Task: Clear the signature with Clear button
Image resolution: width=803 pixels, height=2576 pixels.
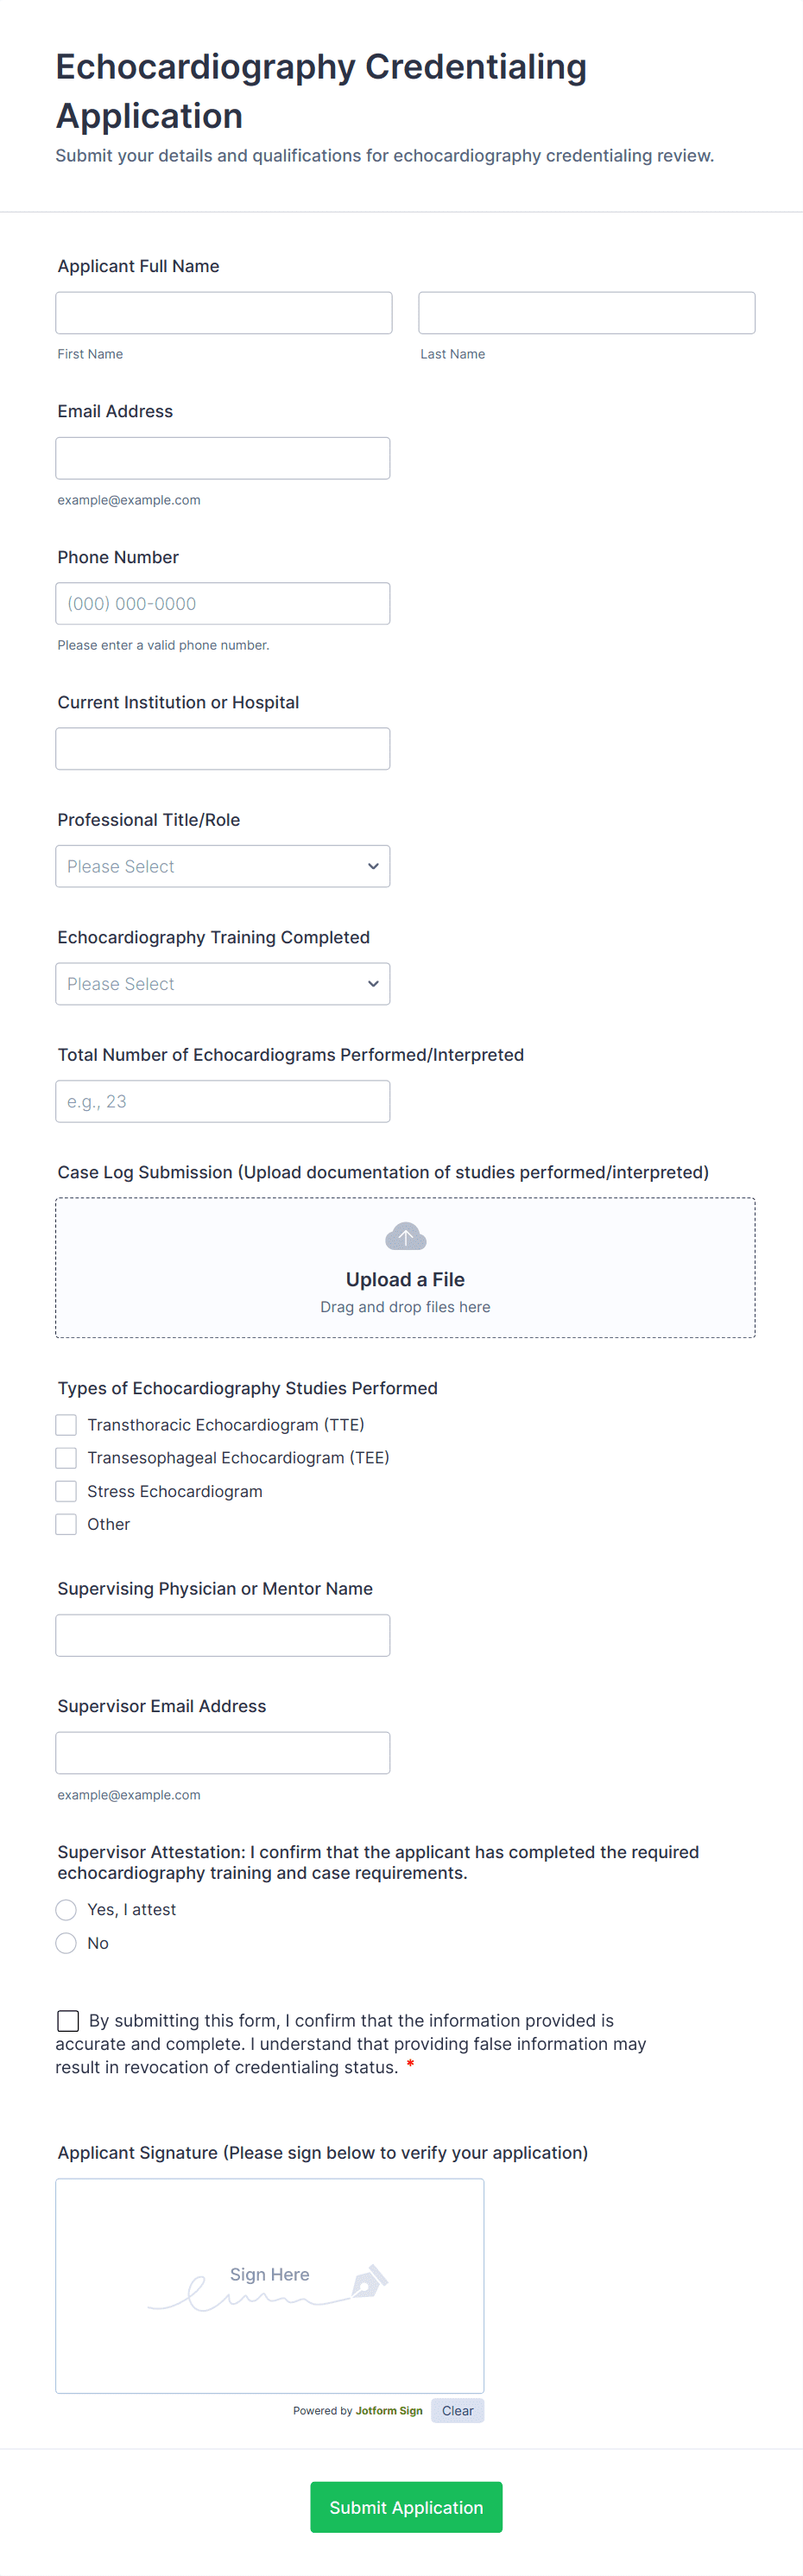Action: point(457,2411)
